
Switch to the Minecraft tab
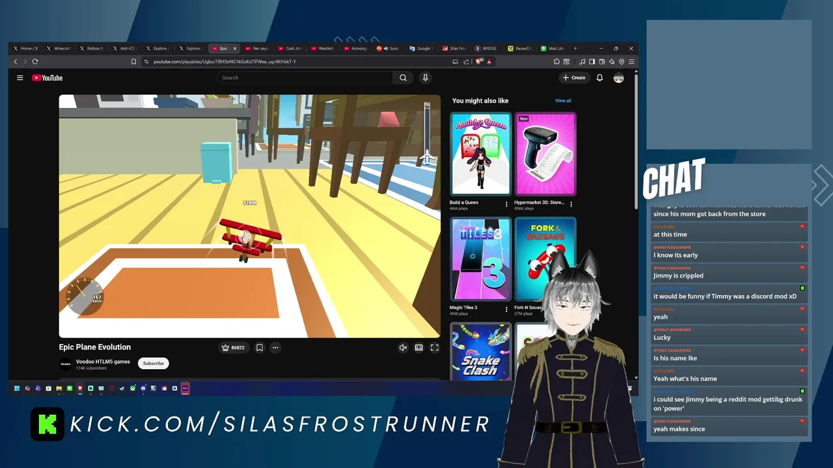59,48
